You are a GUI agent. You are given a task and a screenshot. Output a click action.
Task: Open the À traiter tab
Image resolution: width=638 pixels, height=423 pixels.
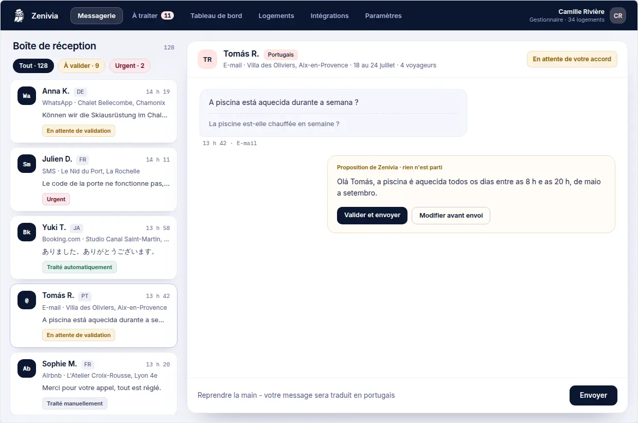(153, 15)
